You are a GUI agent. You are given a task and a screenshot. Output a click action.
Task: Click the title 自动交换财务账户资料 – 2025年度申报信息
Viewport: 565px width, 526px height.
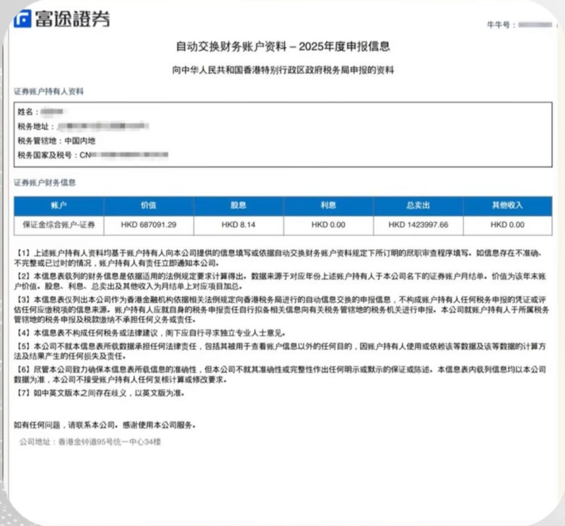(x=283, y=46)
